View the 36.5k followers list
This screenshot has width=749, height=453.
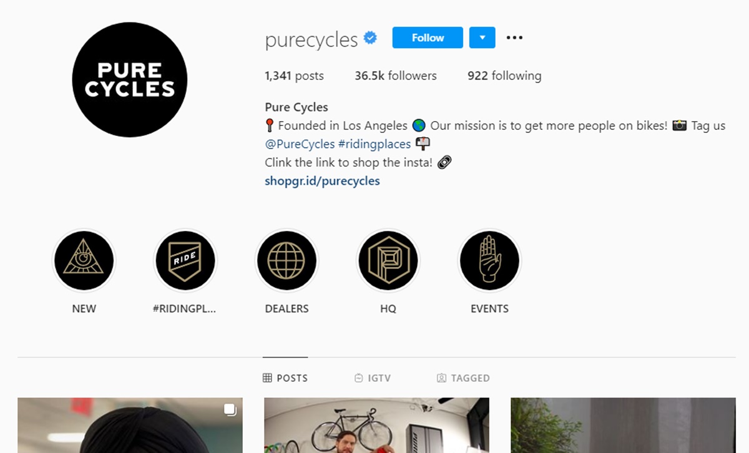396,76
